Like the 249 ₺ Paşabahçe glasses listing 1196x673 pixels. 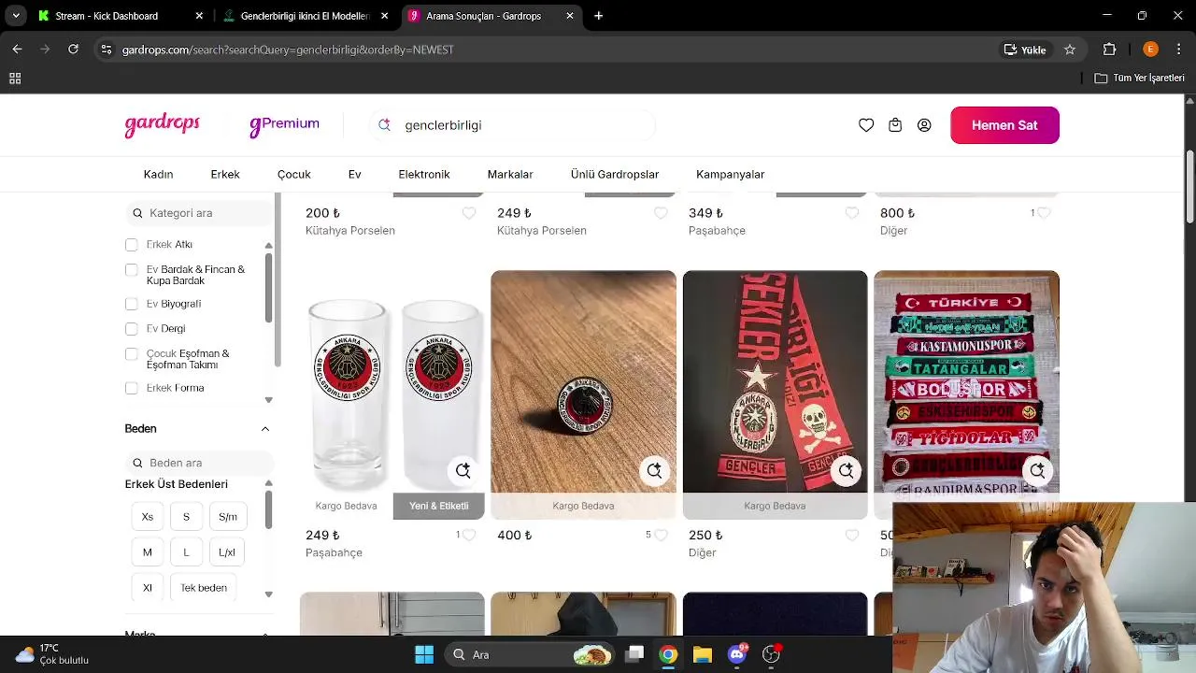(469, 536)
